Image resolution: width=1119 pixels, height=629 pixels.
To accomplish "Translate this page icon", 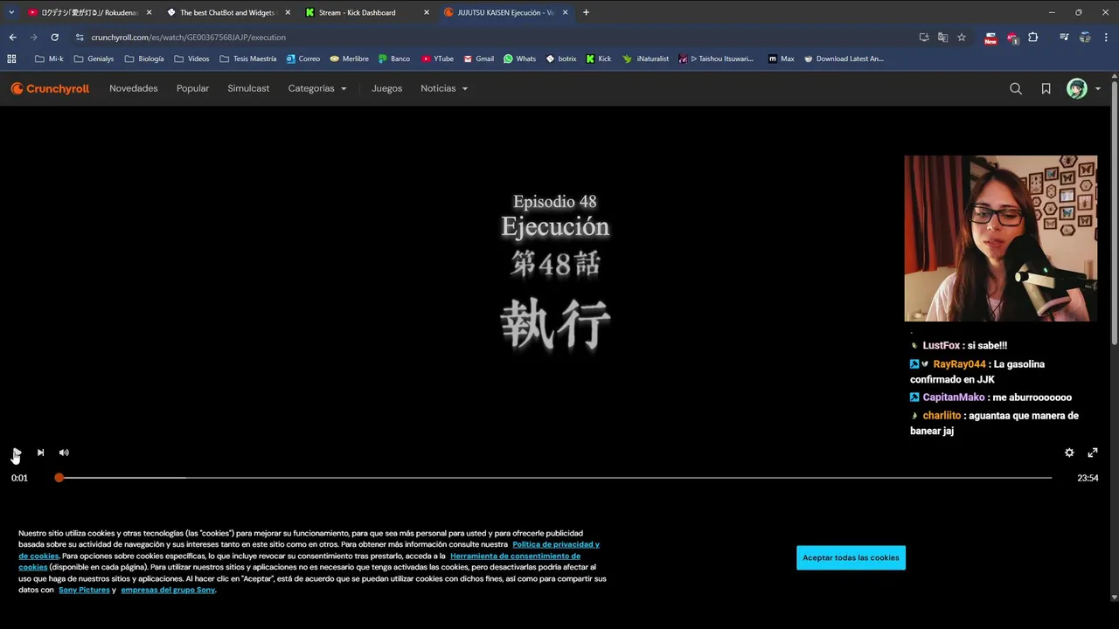I will [942, 38].
